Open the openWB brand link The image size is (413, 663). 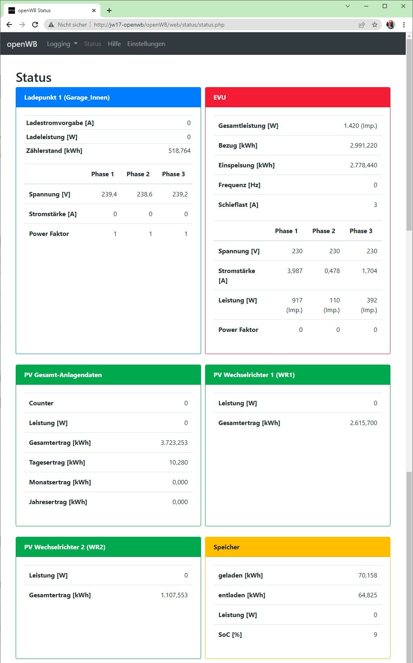tap(22, 44)
